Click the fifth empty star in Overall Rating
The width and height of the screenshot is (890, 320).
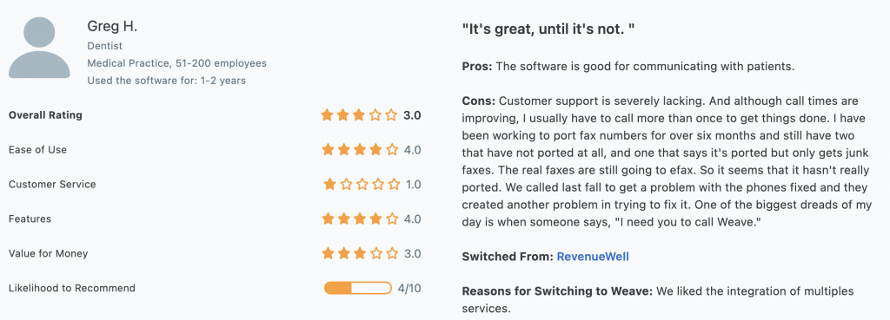tap(391, 115)
